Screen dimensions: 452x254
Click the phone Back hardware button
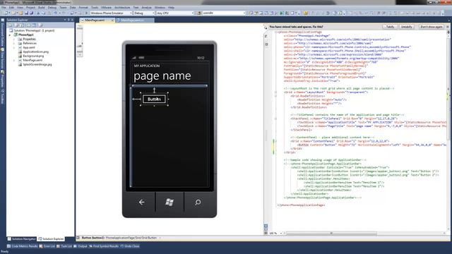(x=141, y=202)
